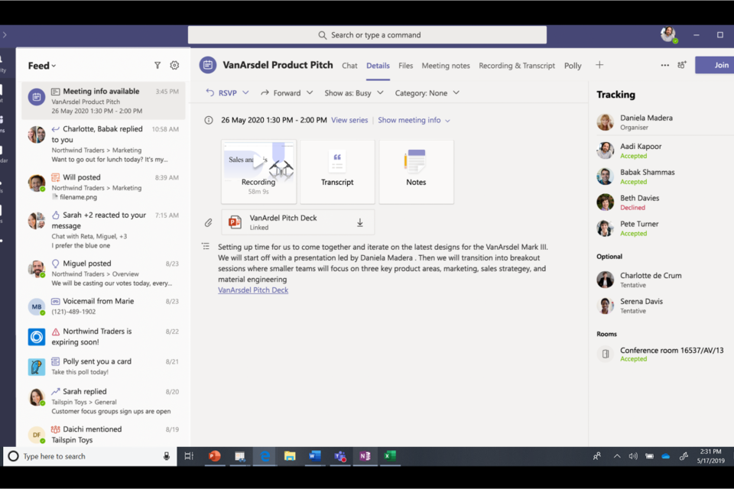Image resolution: width=734 pixels, height=489 pixels.
Task: Click the PowerPoint icon of Pitch Deck
Action: (x=235, y=222)
